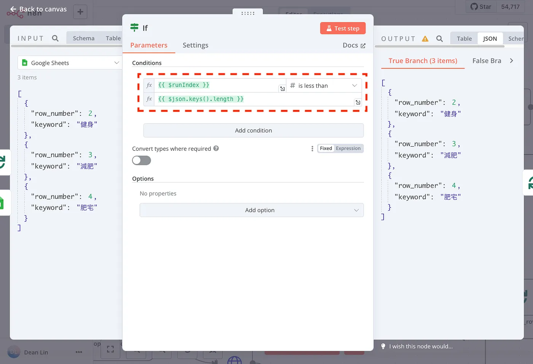This screenshot has height=364, width=533.
Task: Click the help icon next to Convert types
Action: pyautogui.click(x=216, y=148)
